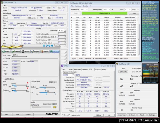Open CPU-Z About tab
This screenshot has height=123, width=160.
tap(104, 69)
